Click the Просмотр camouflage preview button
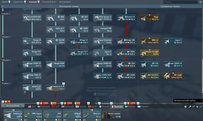Image resolution: width=203 pixels, height=121 pixels. 102,94
